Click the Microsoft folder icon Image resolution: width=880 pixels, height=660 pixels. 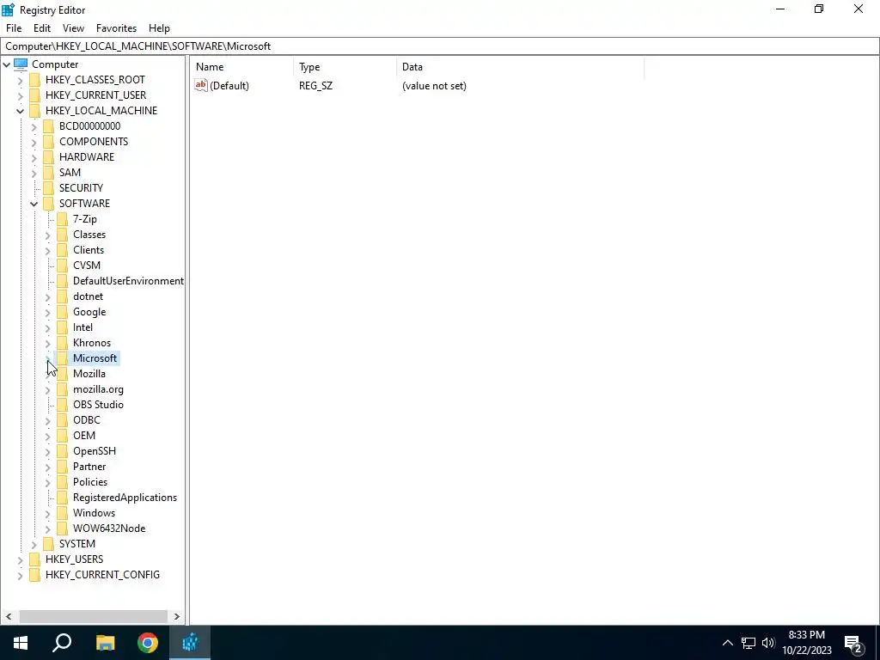[x=62, y=358]
